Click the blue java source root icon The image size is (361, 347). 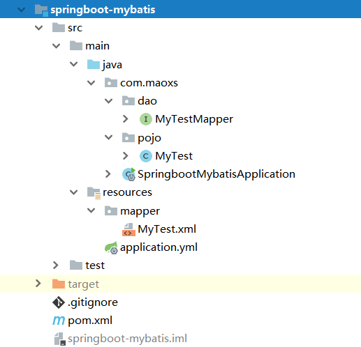point(94,64)
